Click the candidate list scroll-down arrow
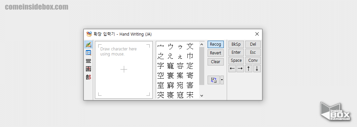Viewport: 357px width, 127px height. (202, 96)
